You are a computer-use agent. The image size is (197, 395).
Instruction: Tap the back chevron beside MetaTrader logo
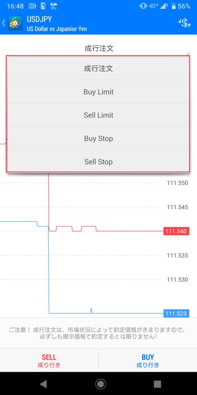(x=3, y=23)
